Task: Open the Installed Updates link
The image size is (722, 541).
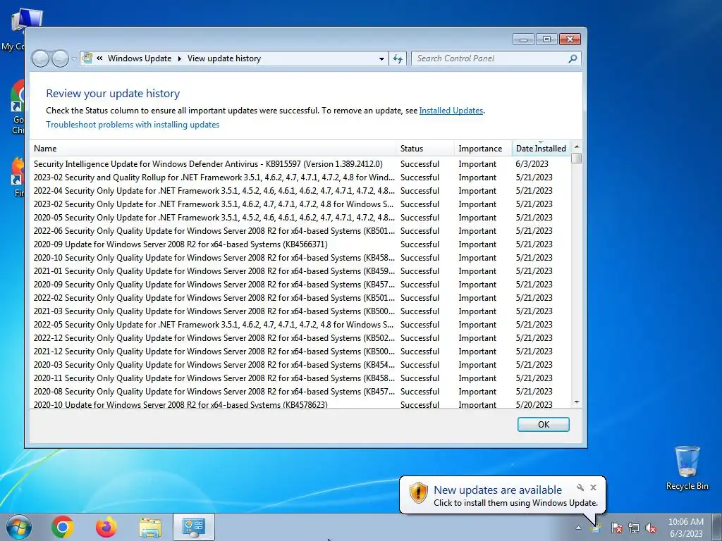Action: tap(451, 111)
